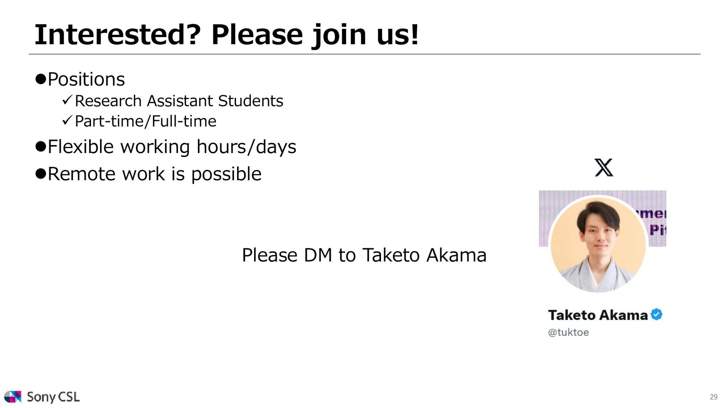
Task: Click the blue verified badge icon
Action: pos(657,314)
